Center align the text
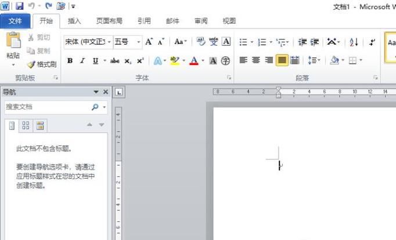The image size is (396, 240). point(256,60)
